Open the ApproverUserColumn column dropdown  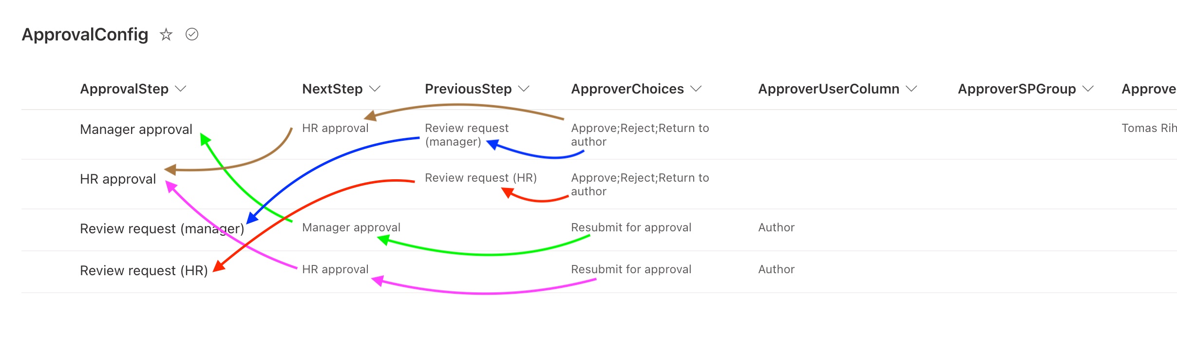(911, 89)
